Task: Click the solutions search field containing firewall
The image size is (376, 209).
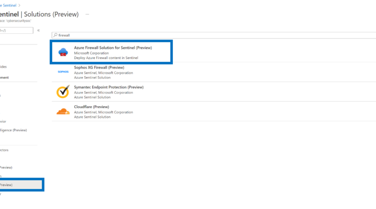Action: (x=214, y=35)
